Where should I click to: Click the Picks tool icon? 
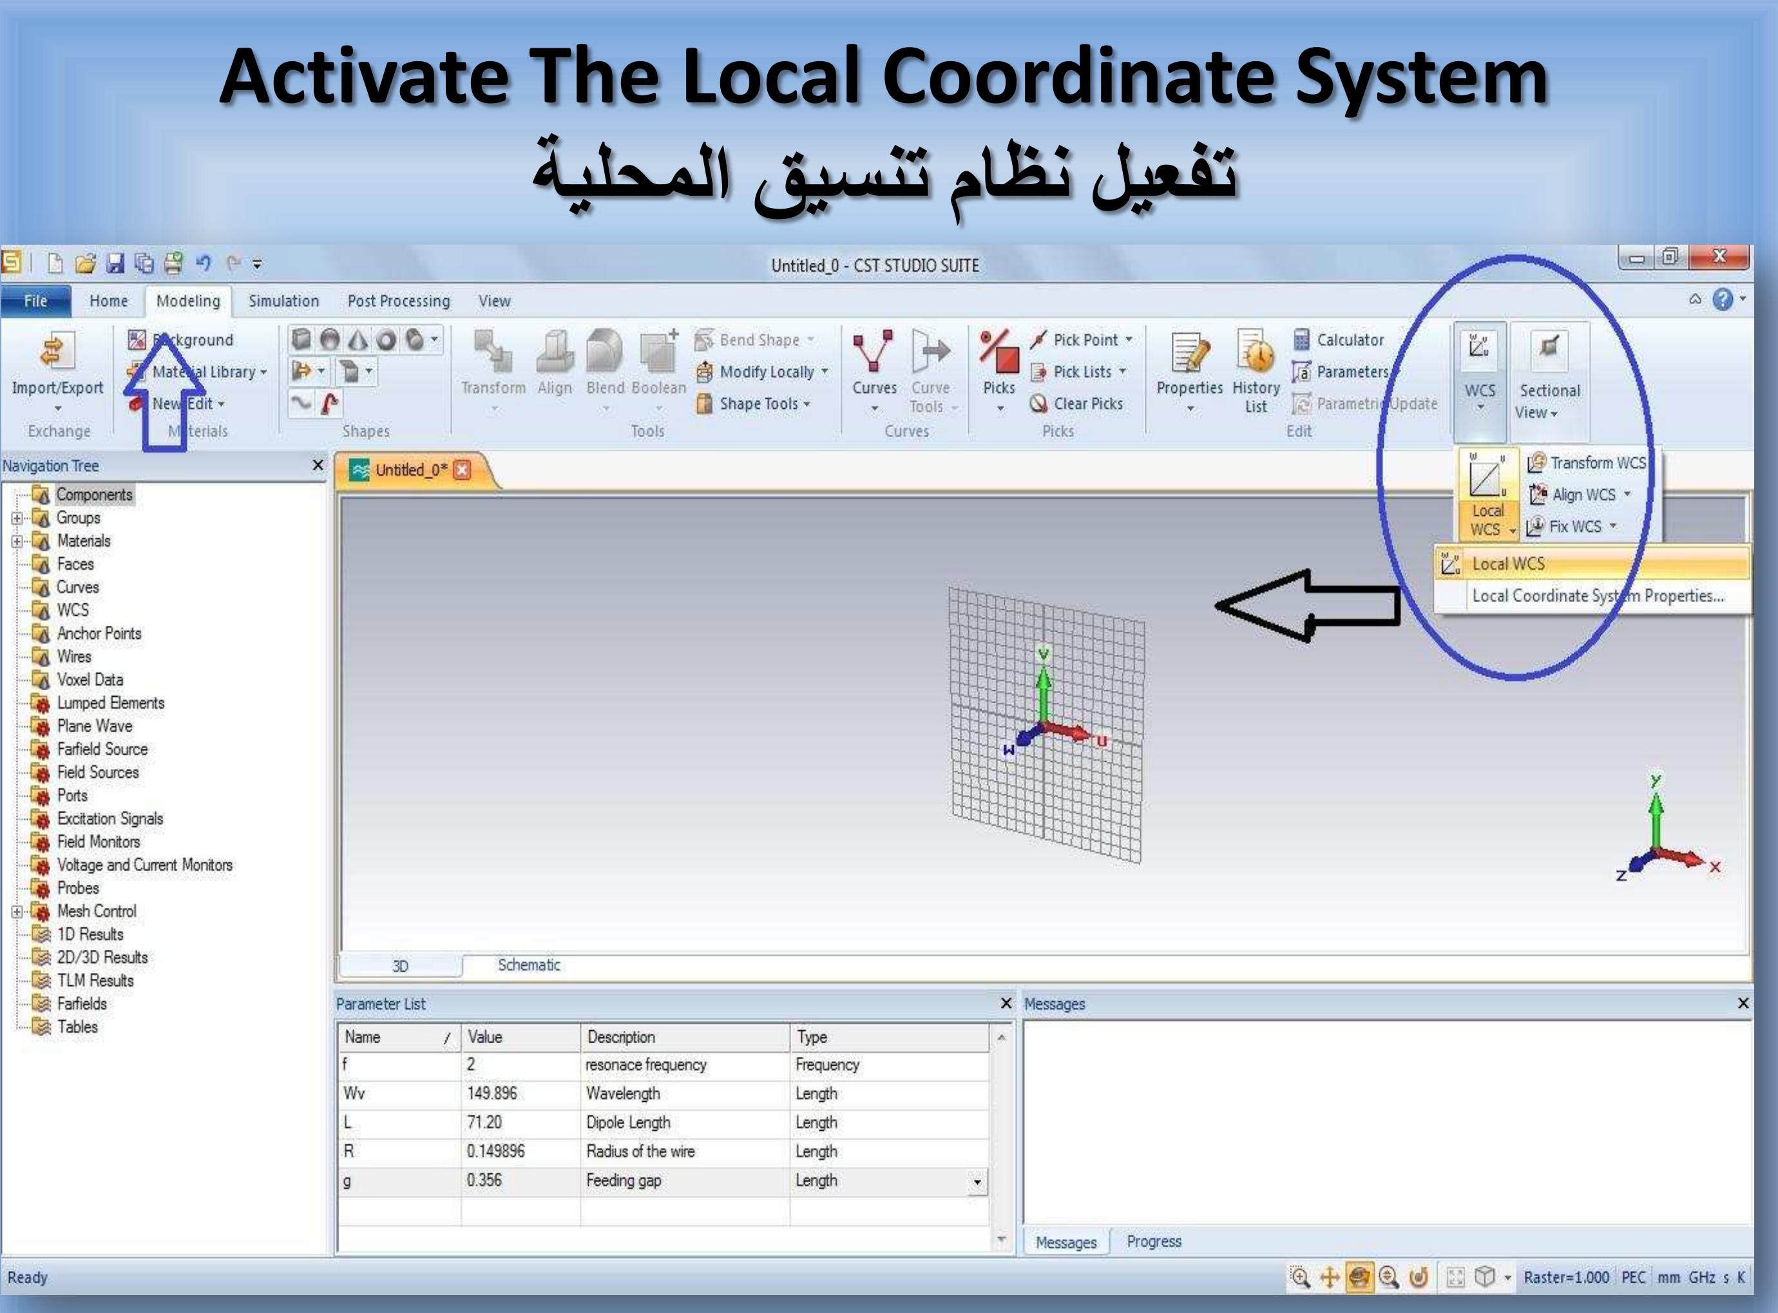tap(999, 353)
